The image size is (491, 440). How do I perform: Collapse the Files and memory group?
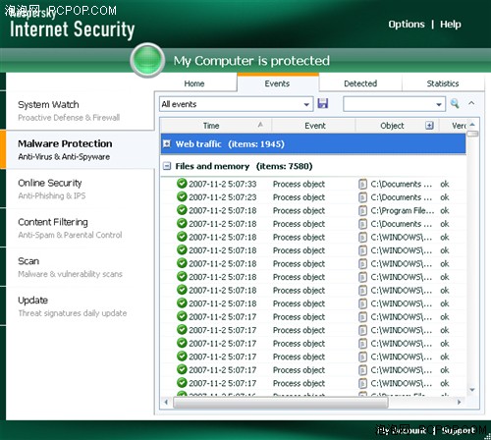coord(167,166)
